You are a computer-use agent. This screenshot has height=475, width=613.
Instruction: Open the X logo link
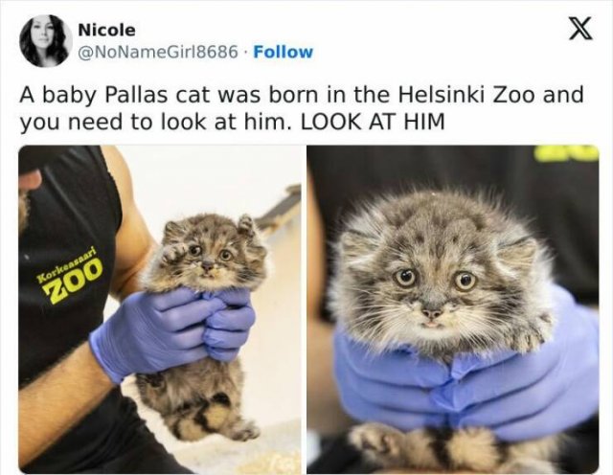tap(580, 28)
